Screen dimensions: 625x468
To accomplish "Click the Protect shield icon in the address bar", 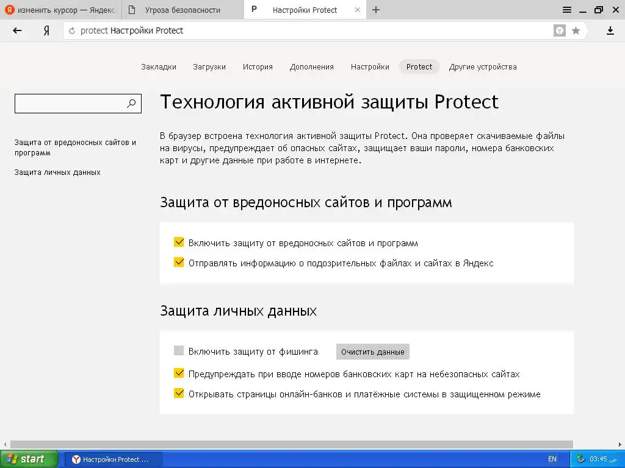I will 560,30.
